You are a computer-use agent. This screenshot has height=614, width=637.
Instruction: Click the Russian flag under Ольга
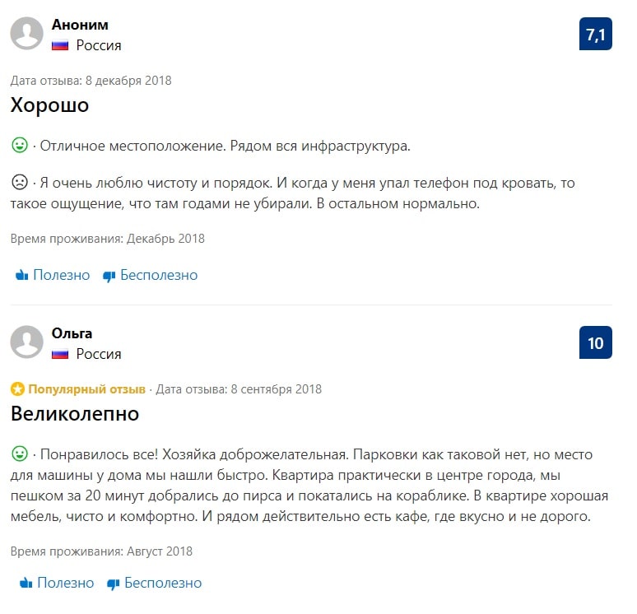point(59,354)
